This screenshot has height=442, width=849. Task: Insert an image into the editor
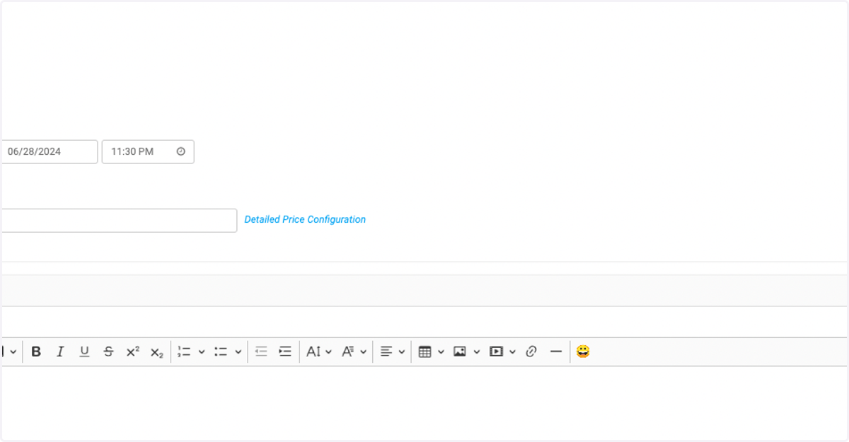click(460, 351)
